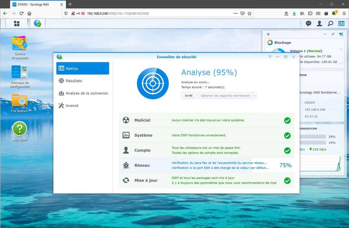The image size is (349, 228).
Task: Click the circular analysis progress graphic
Action: point(153,84)
